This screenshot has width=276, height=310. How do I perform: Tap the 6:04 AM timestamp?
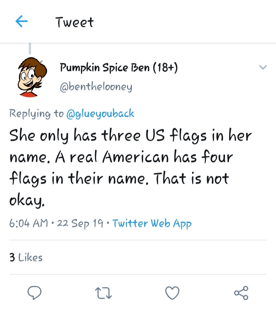click(x=29, y=224)
